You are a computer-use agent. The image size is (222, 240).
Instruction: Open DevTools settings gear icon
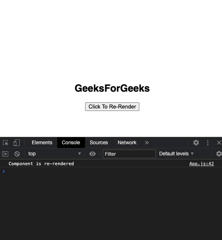[196, 143]
